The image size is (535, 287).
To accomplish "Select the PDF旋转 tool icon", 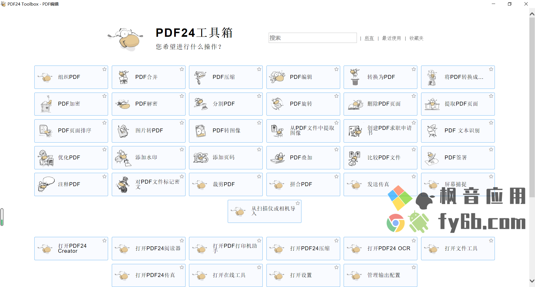I will (x=277, y=104).
